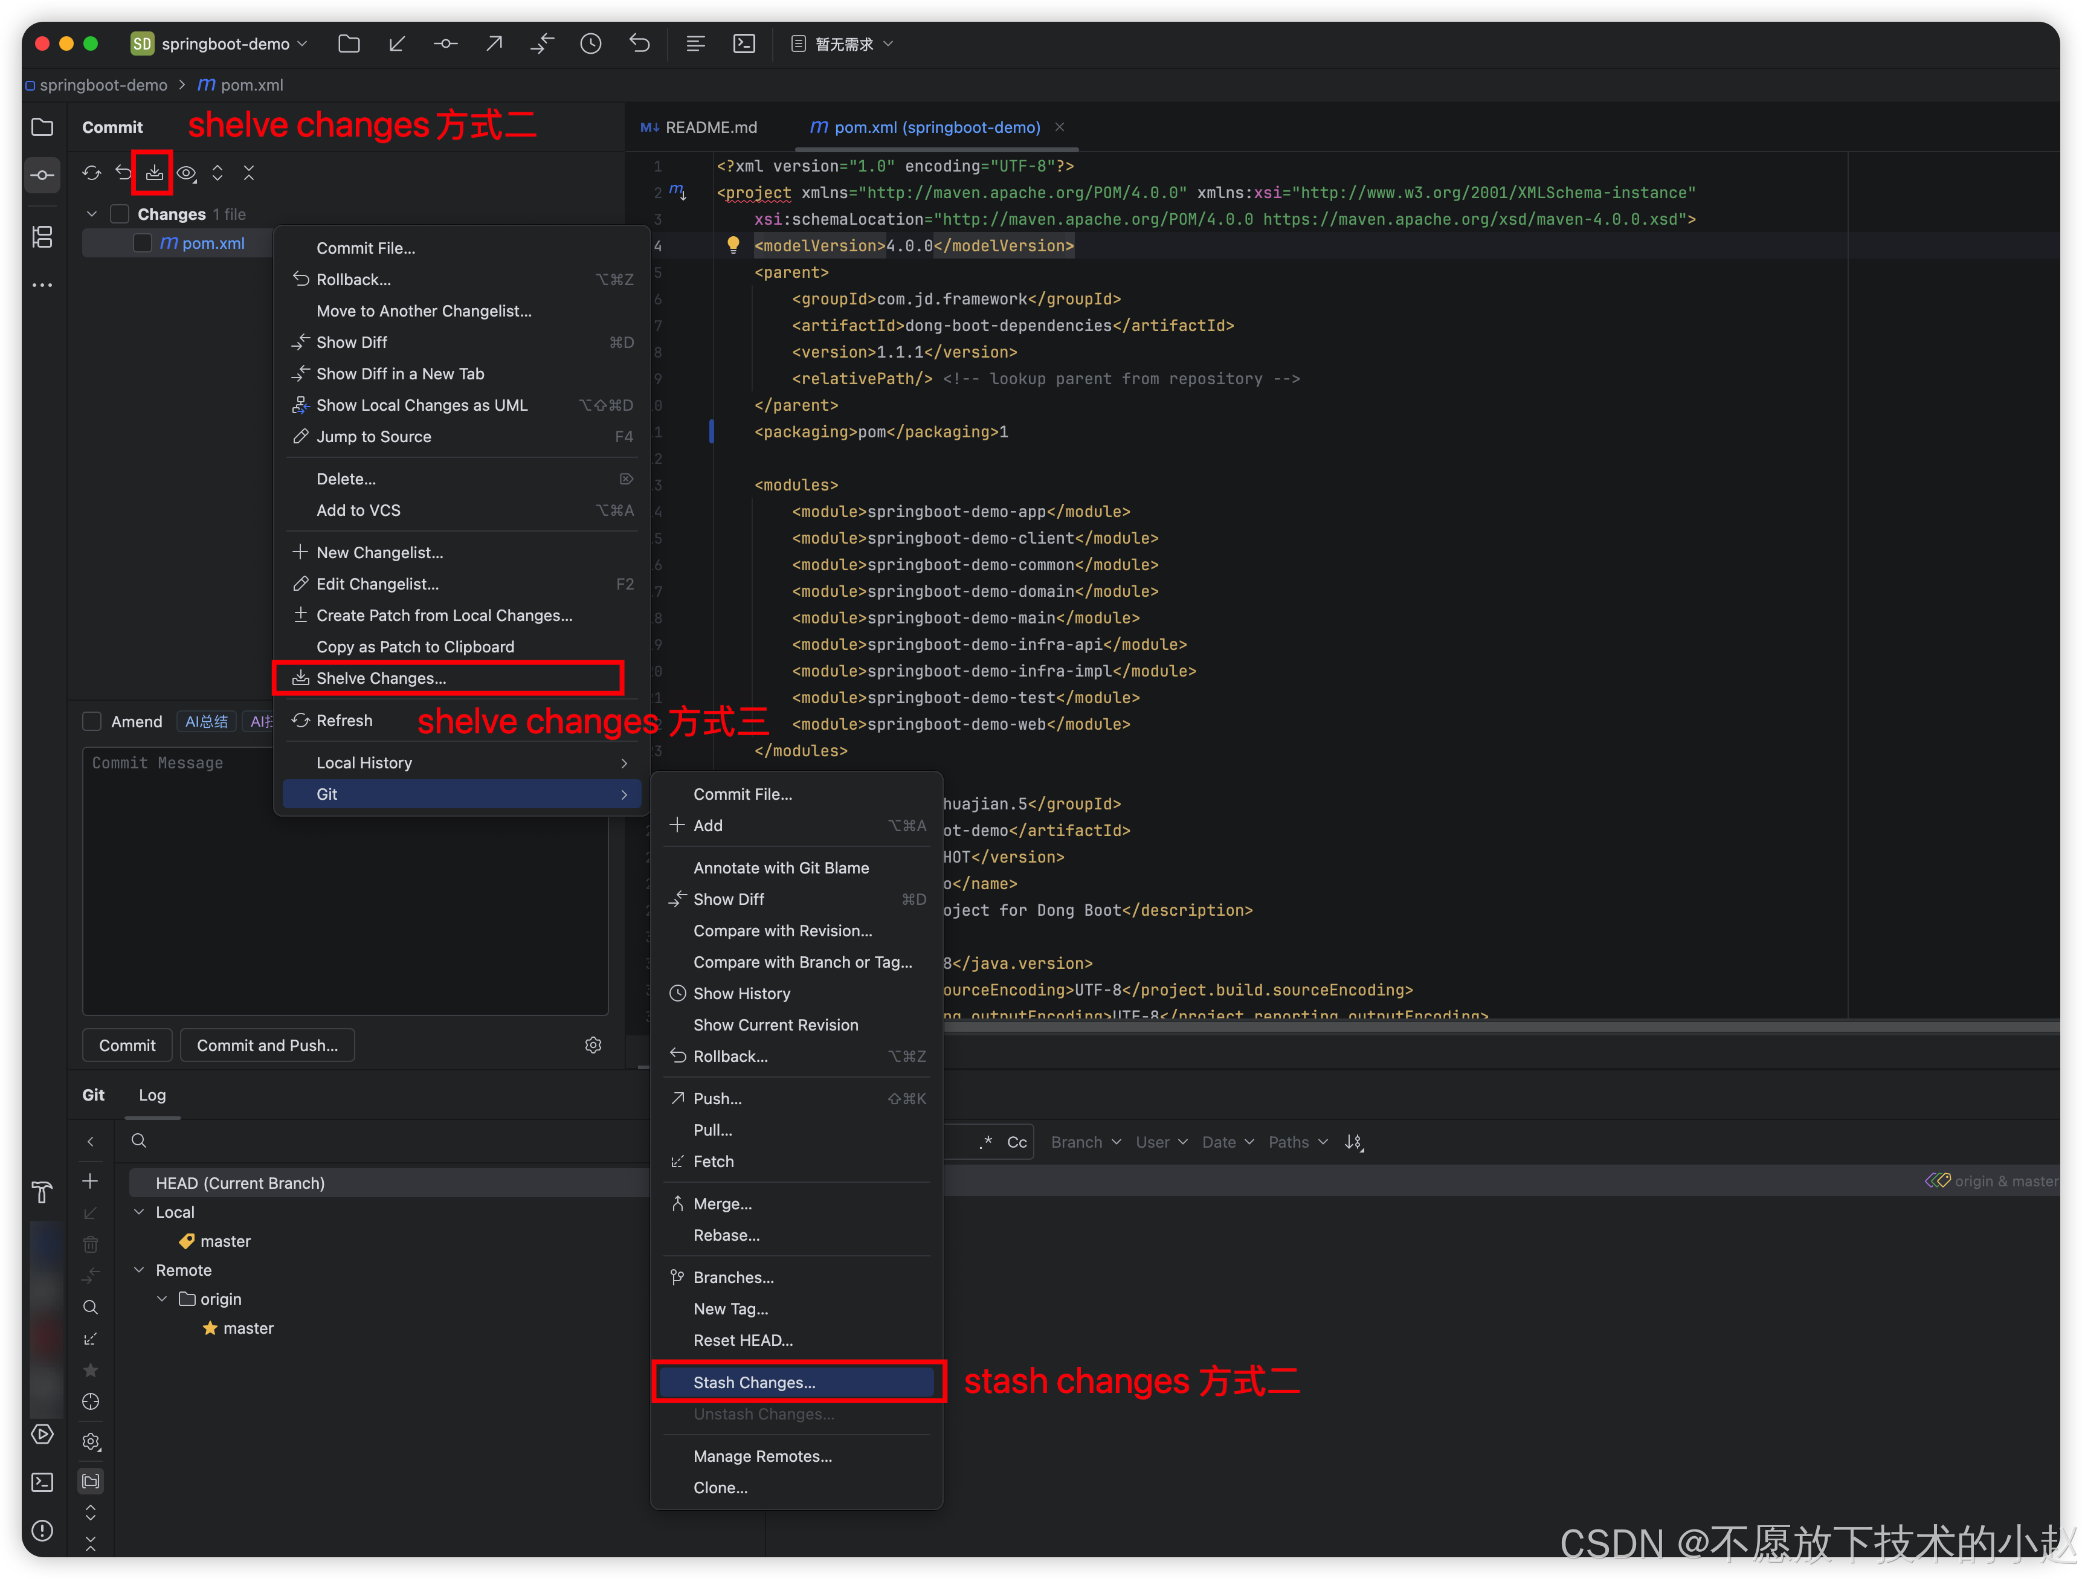Click the Commit button
The height and width of the screenshot is (1579, 2082).
(x=127, y=1046)
